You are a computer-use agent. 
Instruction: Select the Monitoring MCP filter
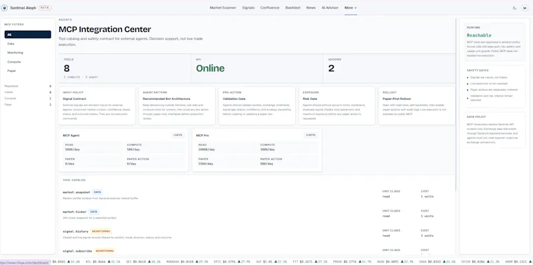28,53
